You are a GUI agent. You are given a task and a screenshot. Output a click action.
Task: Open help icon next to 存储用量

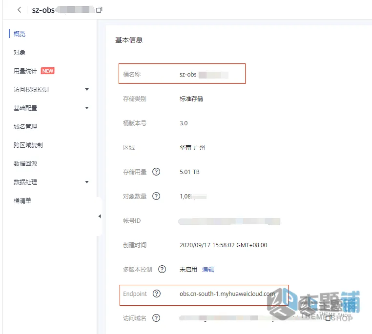[156, 172]
